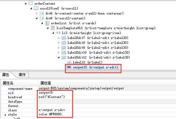Image resolution: width=176 pixels, height=119 pixels.
Task: Collapse the labelEdit12 node
Action: tap(58, 57)
